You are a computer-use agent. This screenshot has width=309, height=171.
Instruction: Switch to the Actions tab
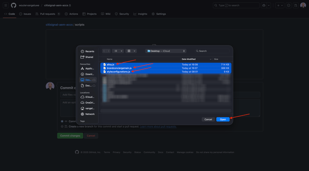point(71,14)
